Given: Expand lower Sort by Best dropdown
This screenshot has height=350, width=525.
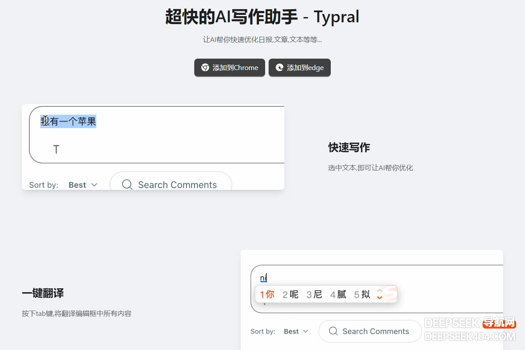Looking at the screenshot, I should pos(296,332).
